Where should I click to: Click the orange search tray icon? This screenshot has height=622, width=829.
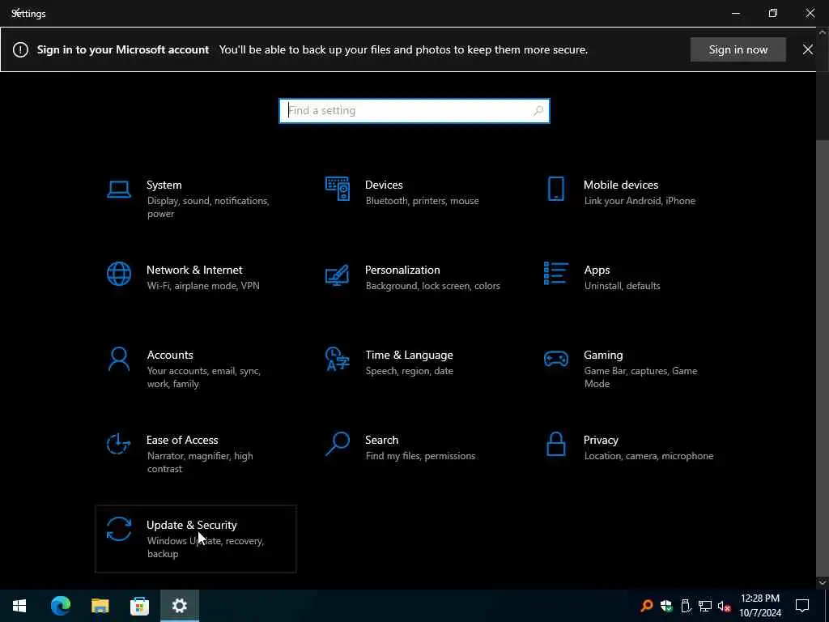pyautogui.click(x=646, y=606)
